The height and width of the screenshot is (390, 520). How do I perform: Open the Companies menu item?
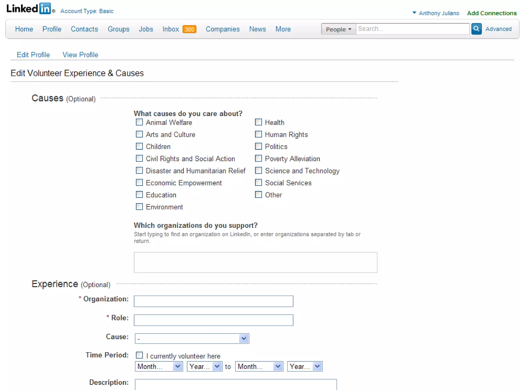(x=222, y=29)
